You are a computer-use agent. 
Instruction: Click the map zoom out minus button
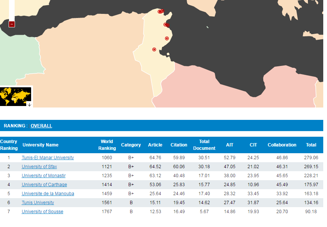(x=12, y=24)
